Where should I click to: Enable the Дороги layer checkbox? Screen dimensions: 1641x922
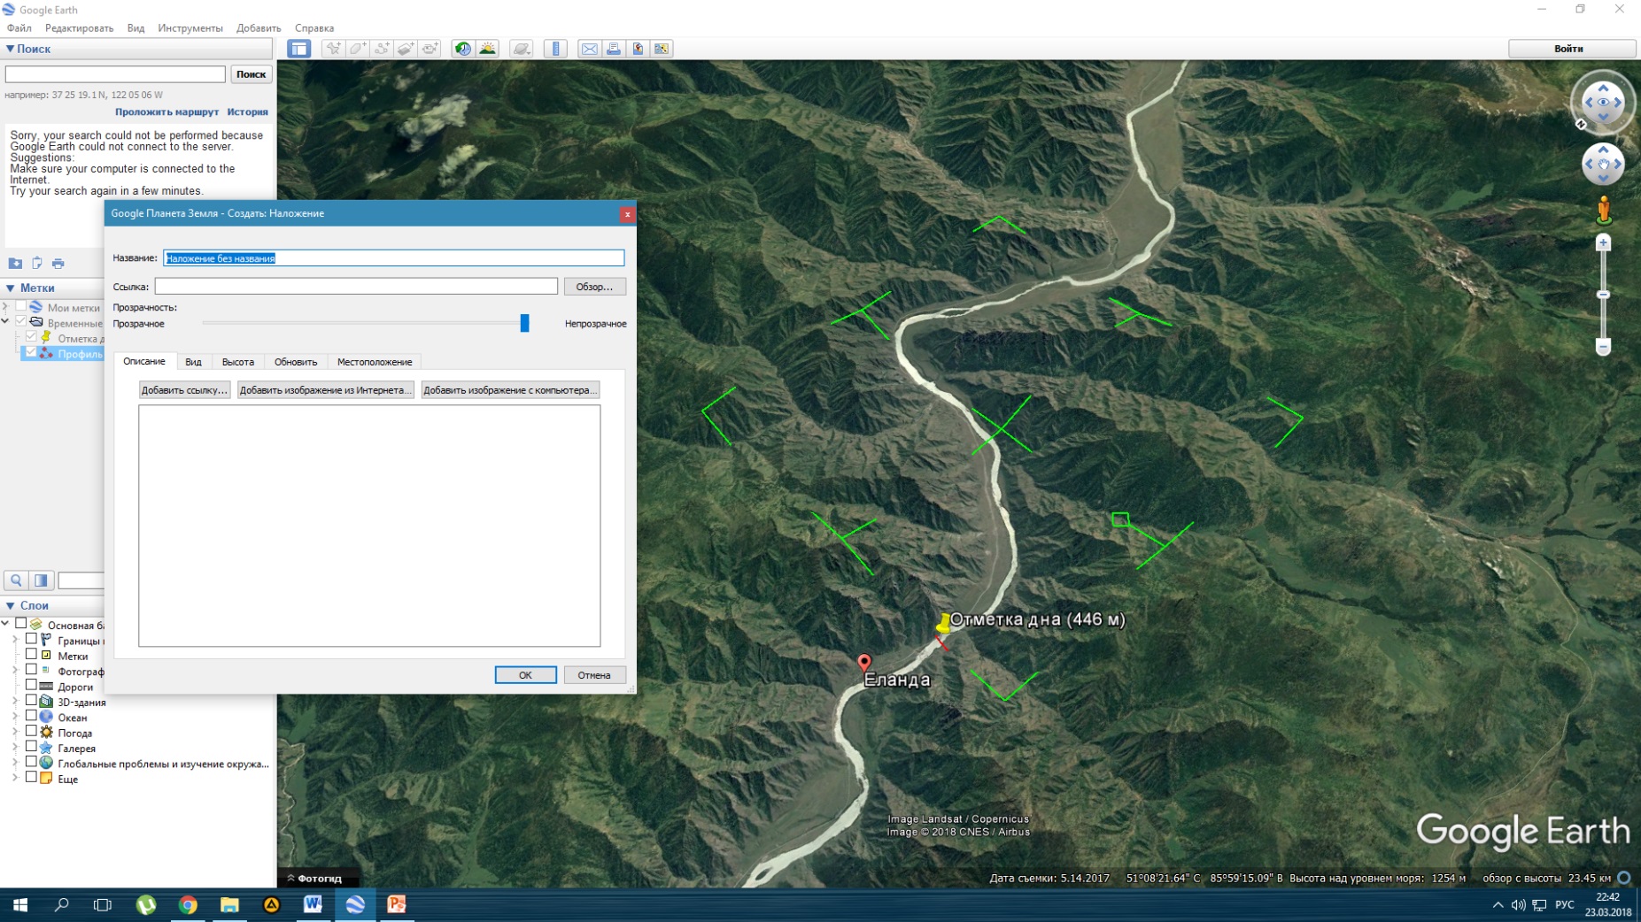(31, 686)
